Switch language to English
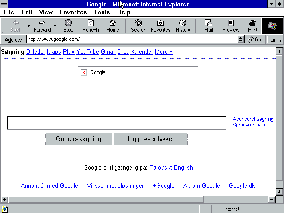 [183, 168]
